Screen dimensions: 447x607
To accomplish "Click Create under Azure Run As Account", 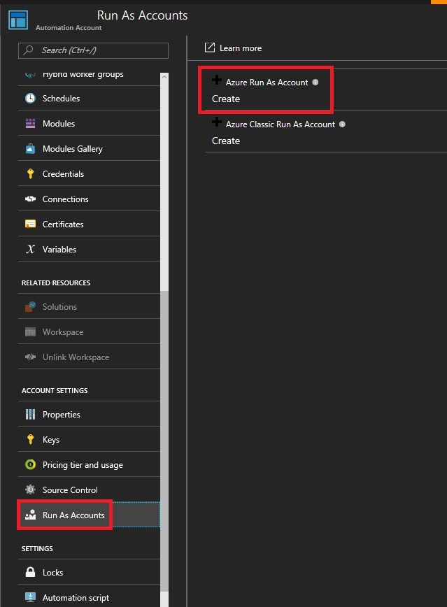I will click(x=226, y=99).
